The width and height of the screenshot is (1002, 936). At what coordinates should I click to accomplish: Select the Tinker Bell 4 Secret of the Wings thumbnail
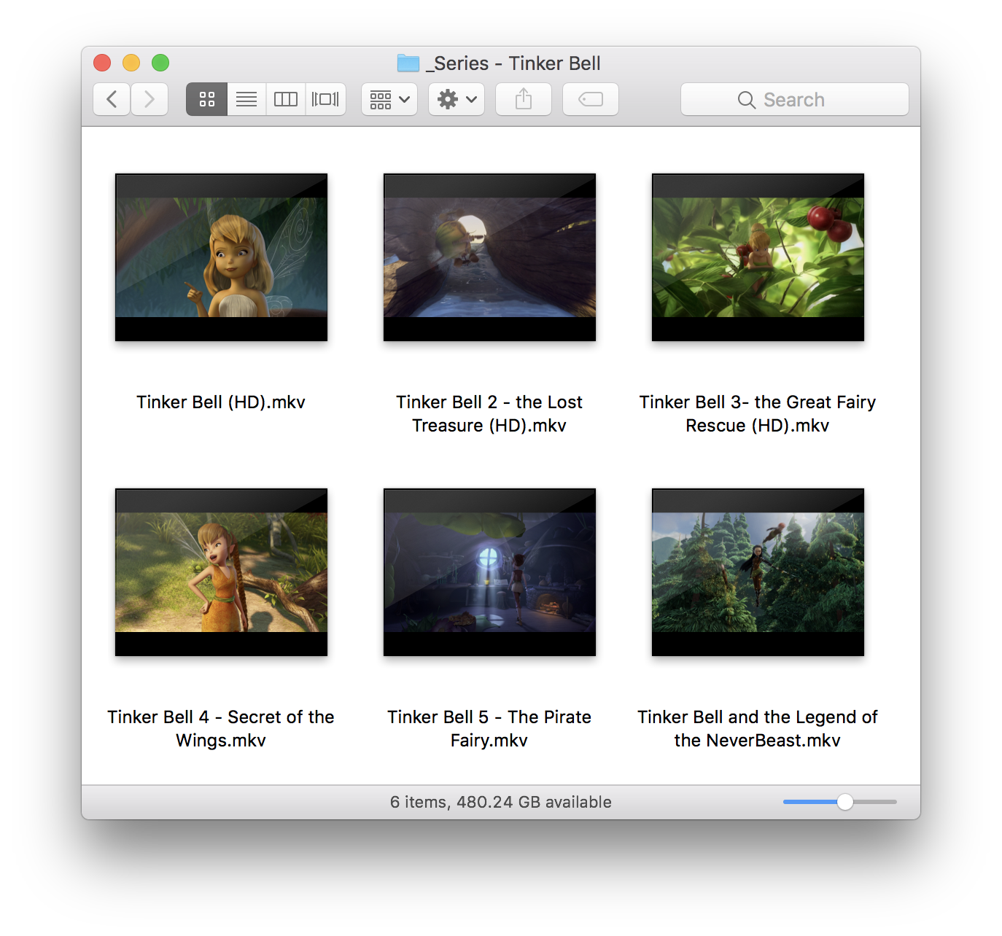[221, 572]
